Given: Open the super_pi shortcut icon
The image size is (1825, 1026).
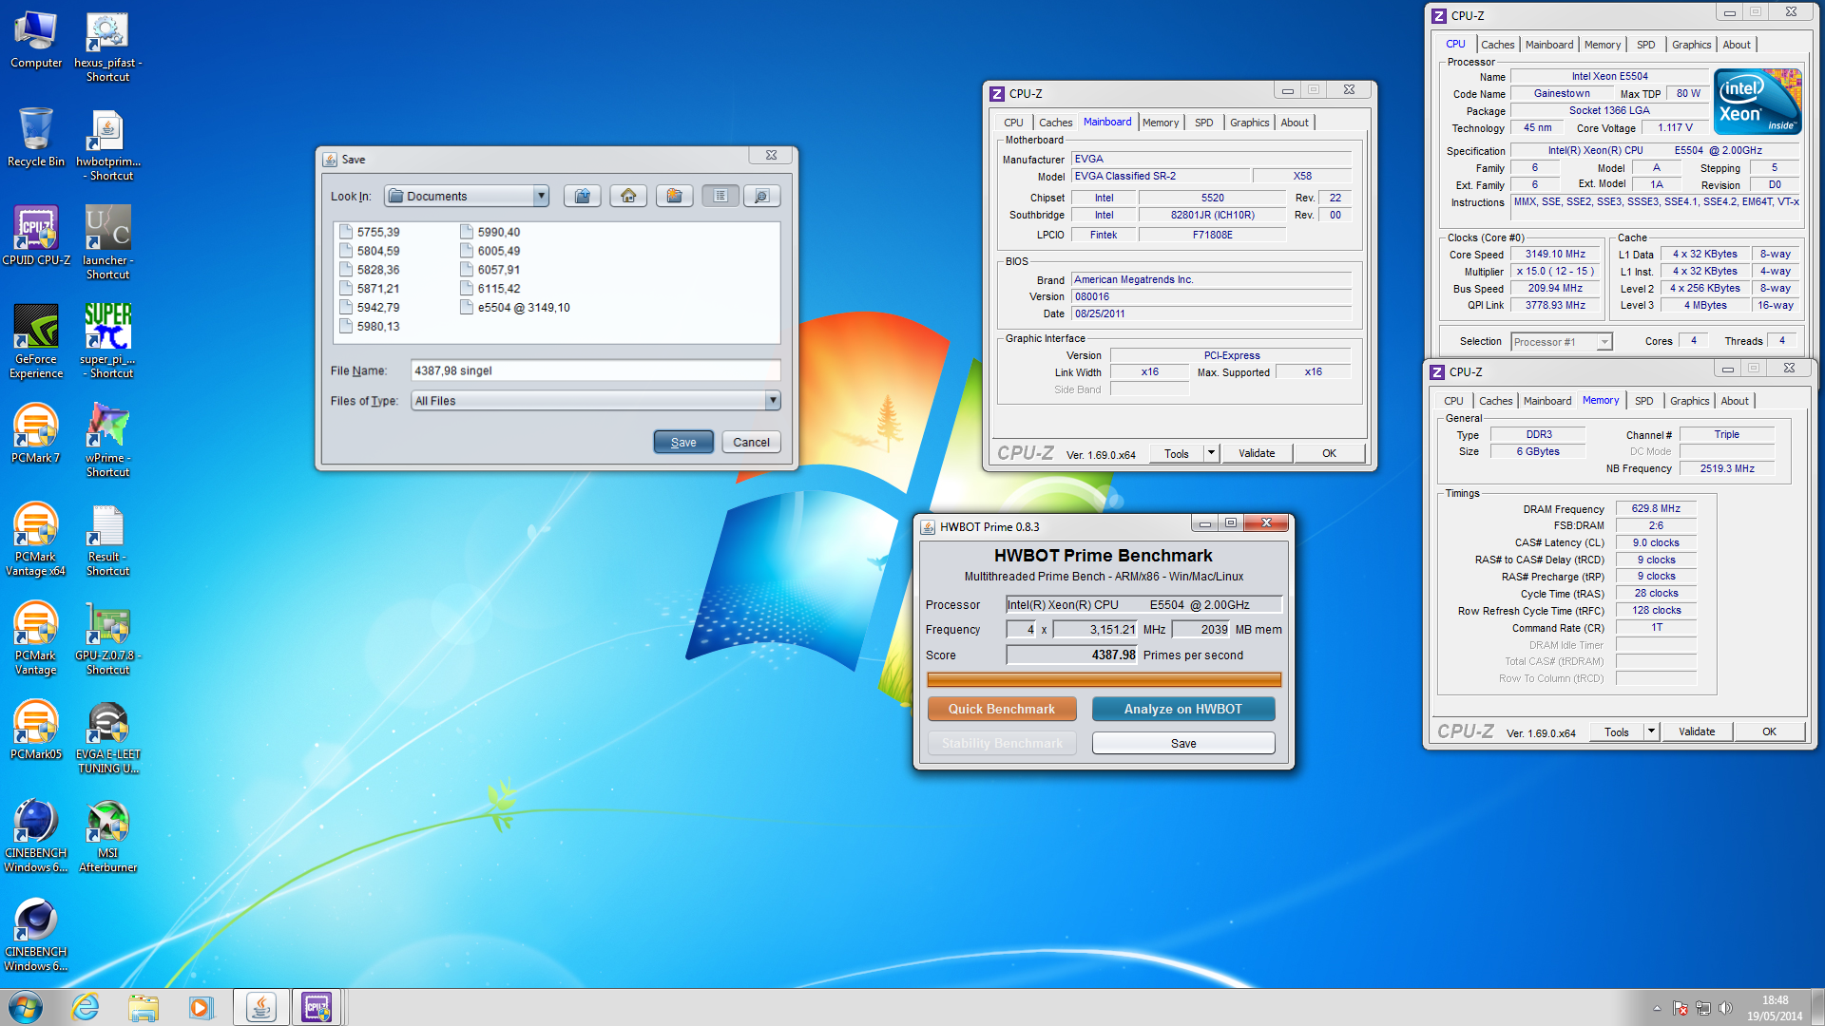Looking at the screenshot, I should (x=107, y=342).
